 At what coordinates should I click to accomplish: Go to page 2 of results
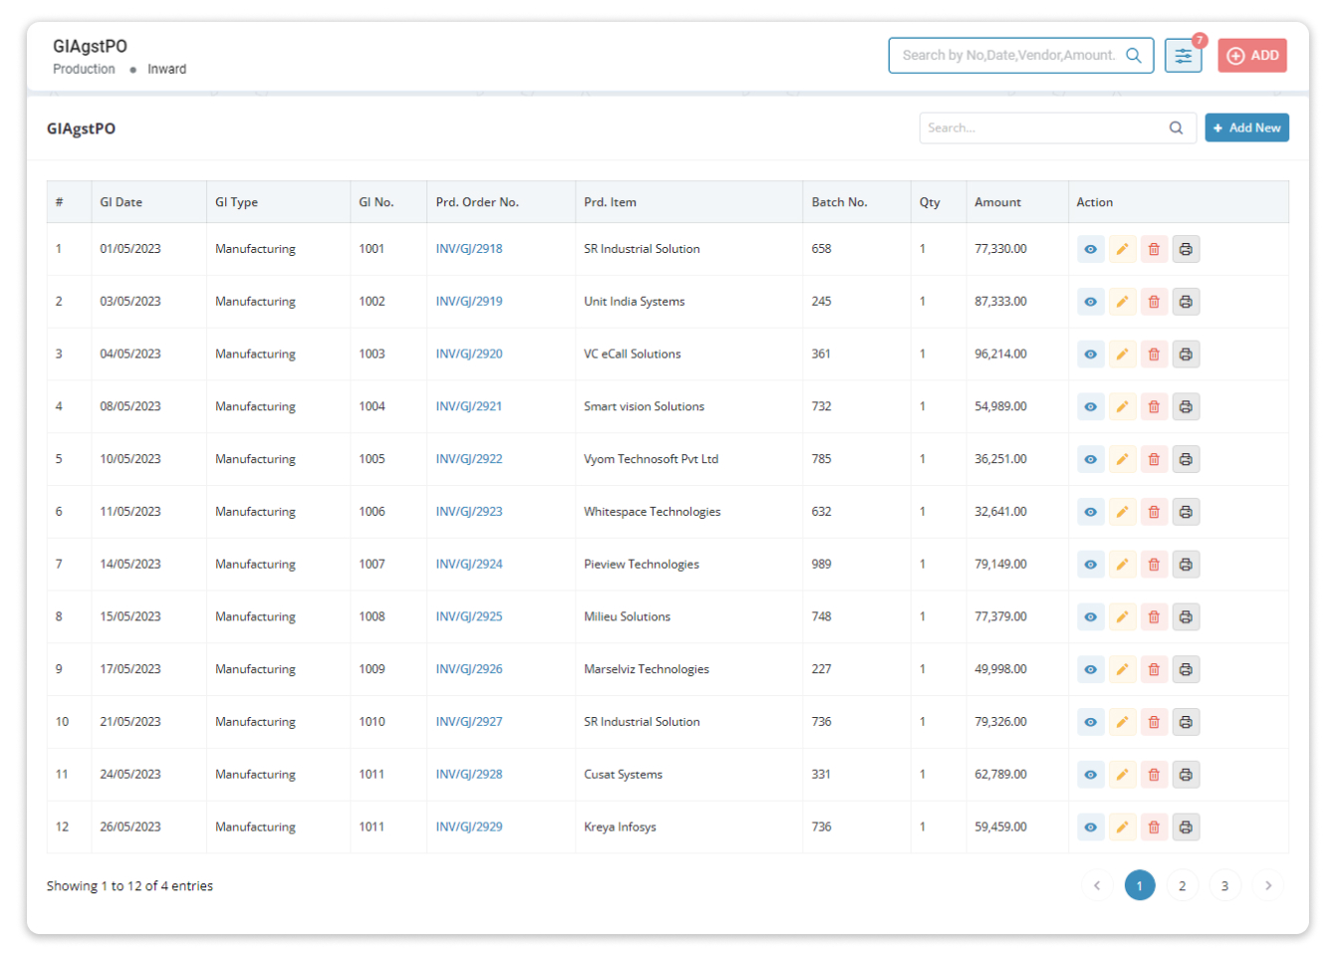pyautogui.click(x=1183, y=885)
